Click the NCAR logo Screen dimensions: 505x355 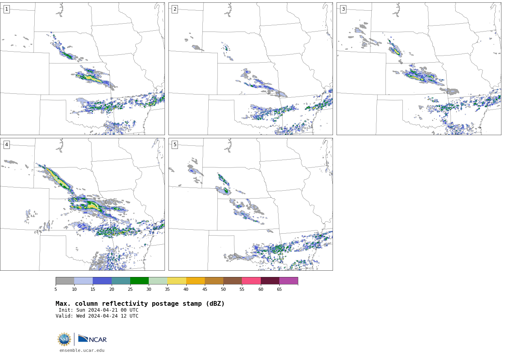click(x=92, y=339)
